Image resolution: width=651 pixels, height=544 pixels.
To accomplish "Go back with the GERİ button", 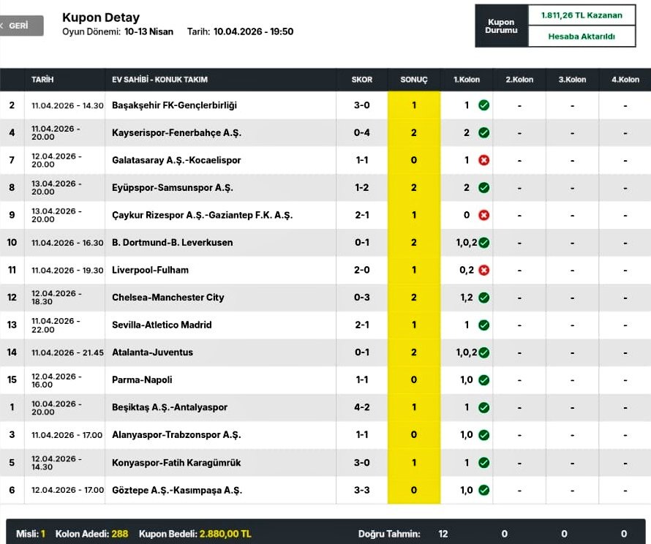I will [20, 26].
